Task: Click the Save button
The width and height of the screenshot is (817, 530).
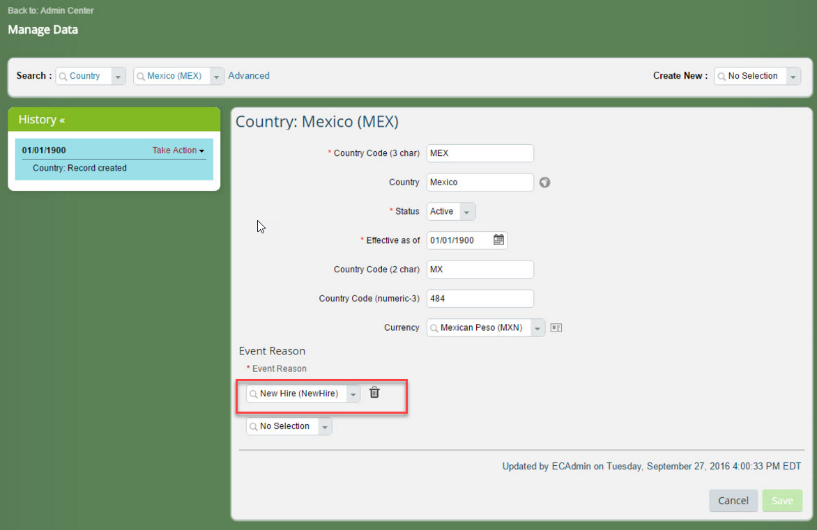Action: click(782, 500)
